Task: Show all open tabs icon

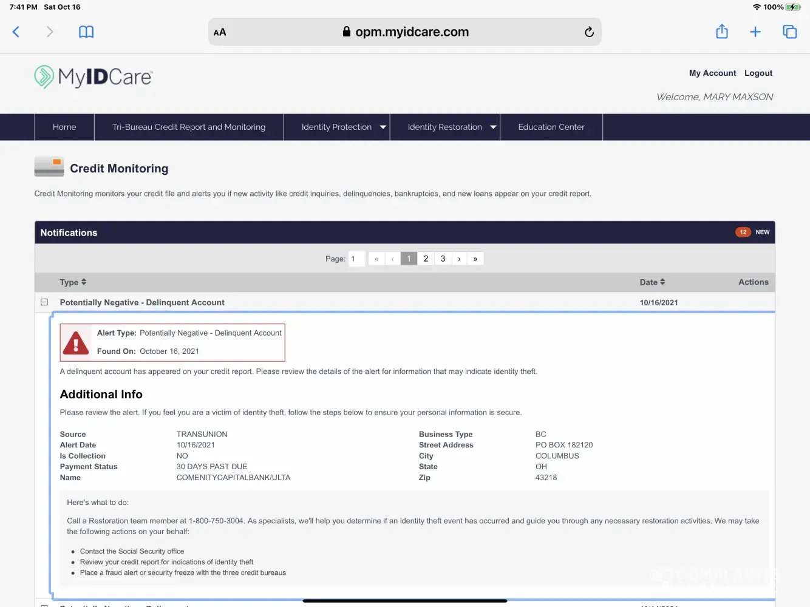Action: [x=789, y=32]
